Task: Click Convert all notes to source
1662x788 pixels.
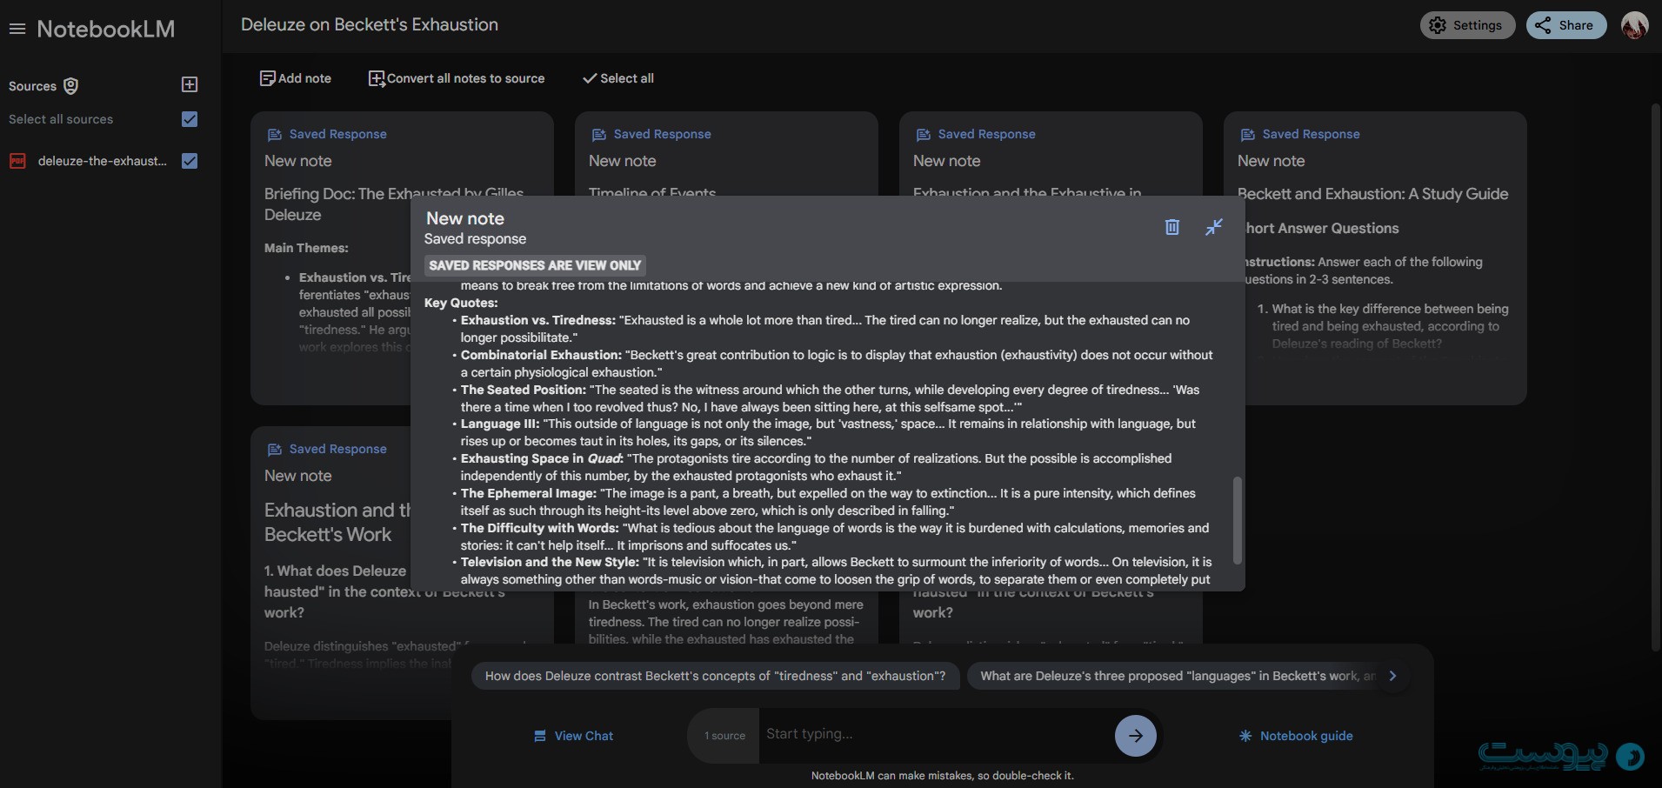Action: 457,78
